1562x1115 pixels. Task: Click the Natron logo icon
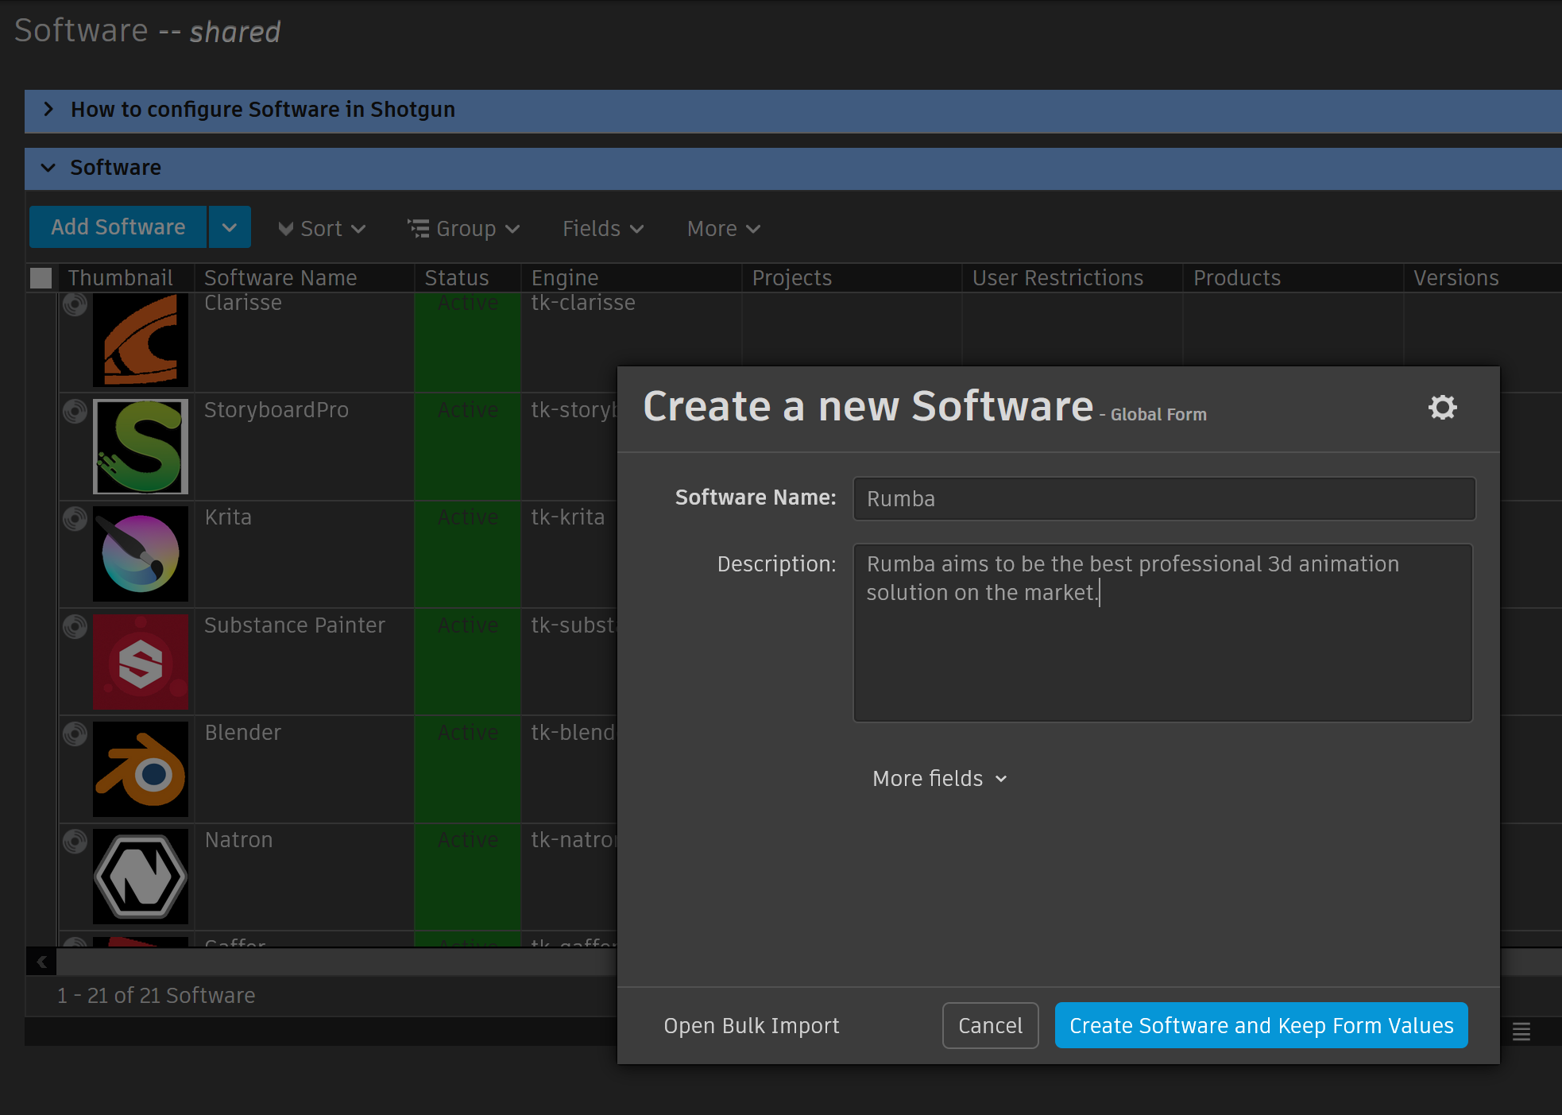(141, 877)
